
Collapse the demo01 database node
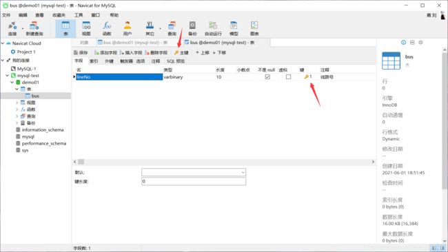[12, 82]
